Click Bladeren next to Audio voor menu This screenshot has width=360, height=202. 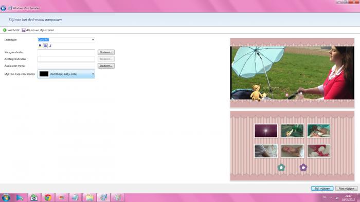(x=106, y=66)
